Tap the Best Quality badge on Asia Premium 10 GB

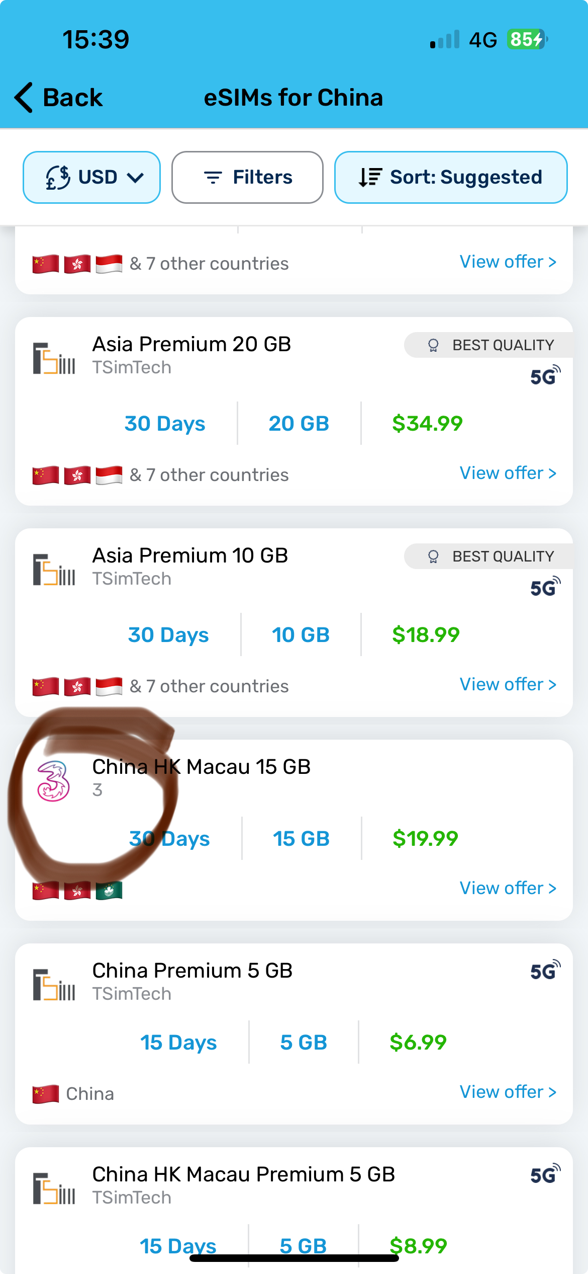(x=490, y=556)
